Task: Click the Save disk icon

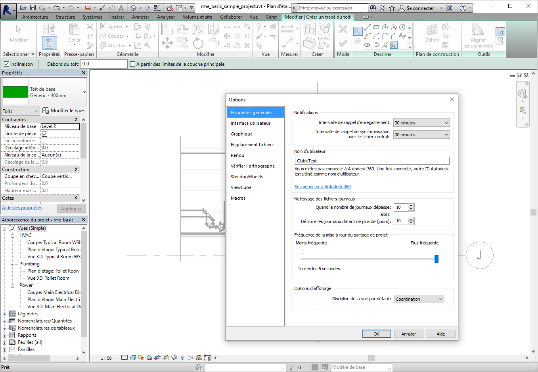Action: click(33, 8)
